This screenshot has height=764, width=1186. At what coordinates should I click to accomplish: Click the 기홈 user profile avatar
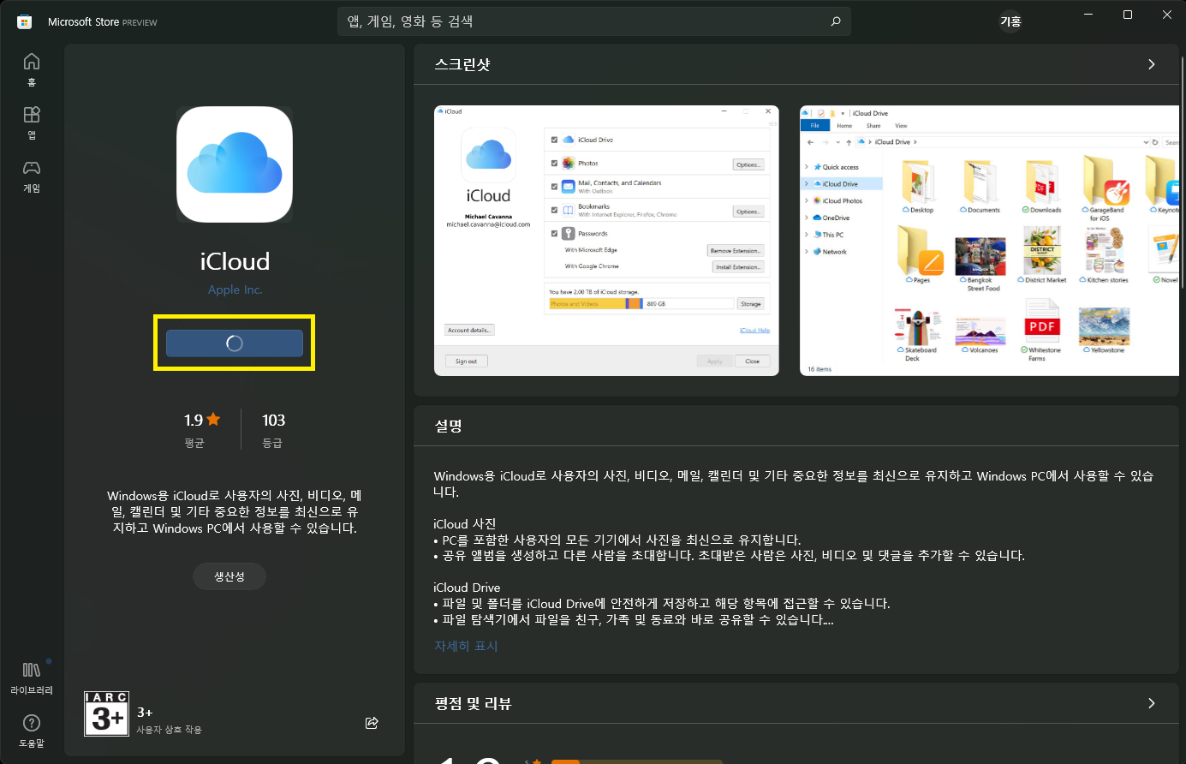point(1010,21)
